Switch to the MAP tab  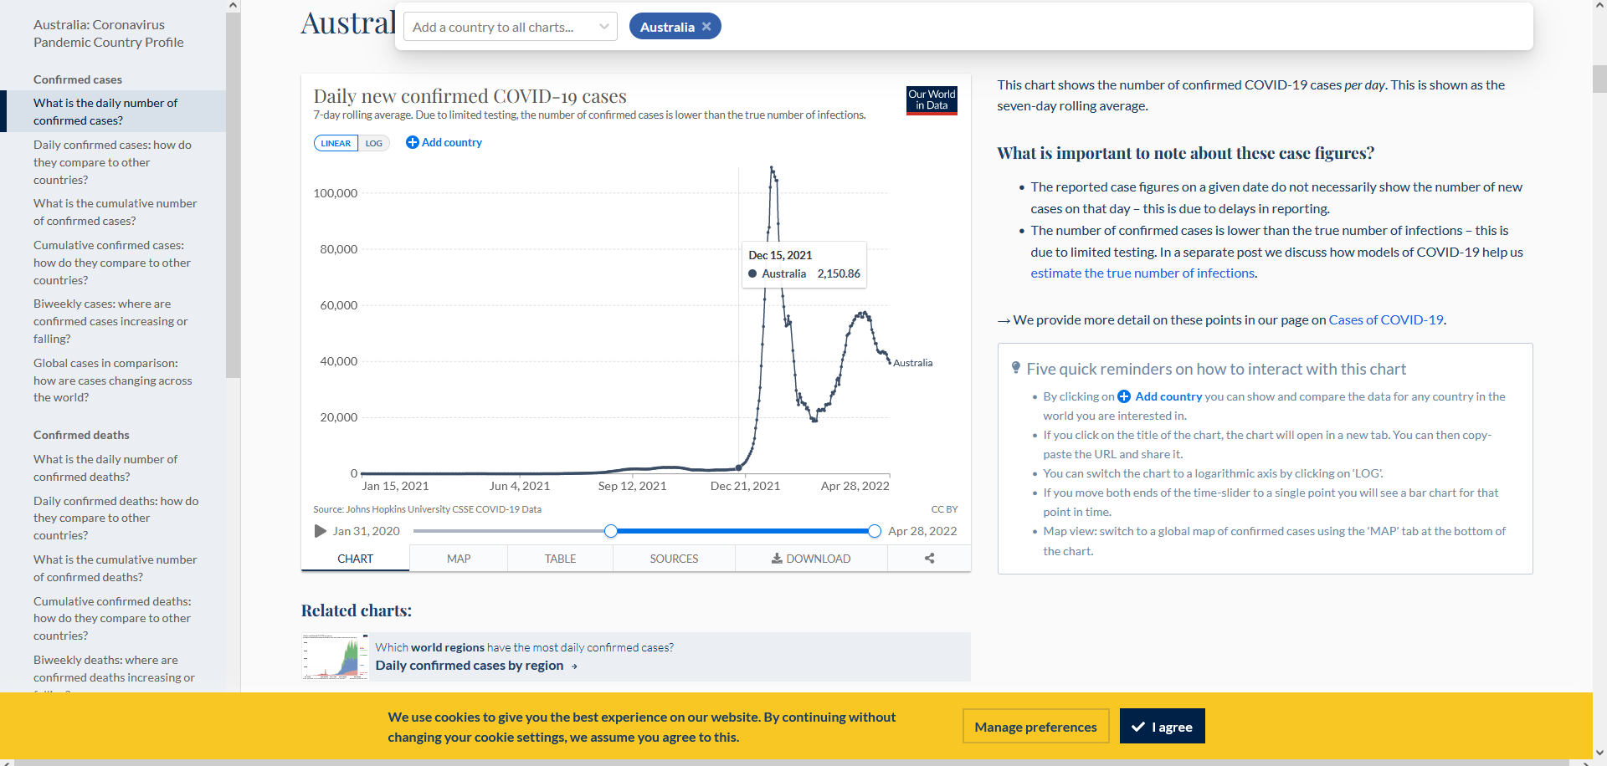(459, 559)
